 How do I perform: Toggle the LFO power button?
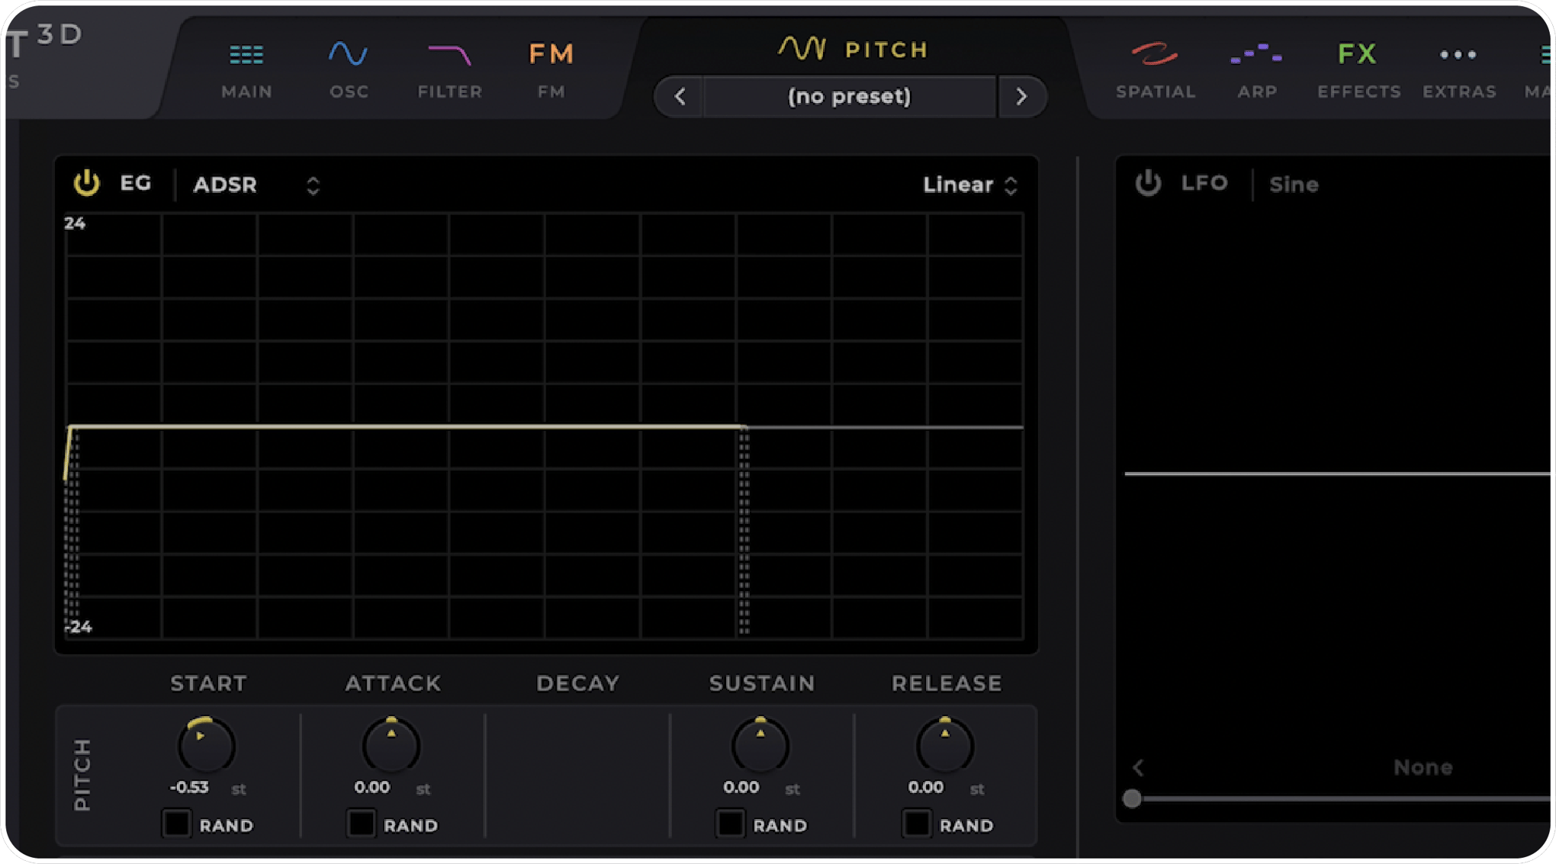point(1149,183)
